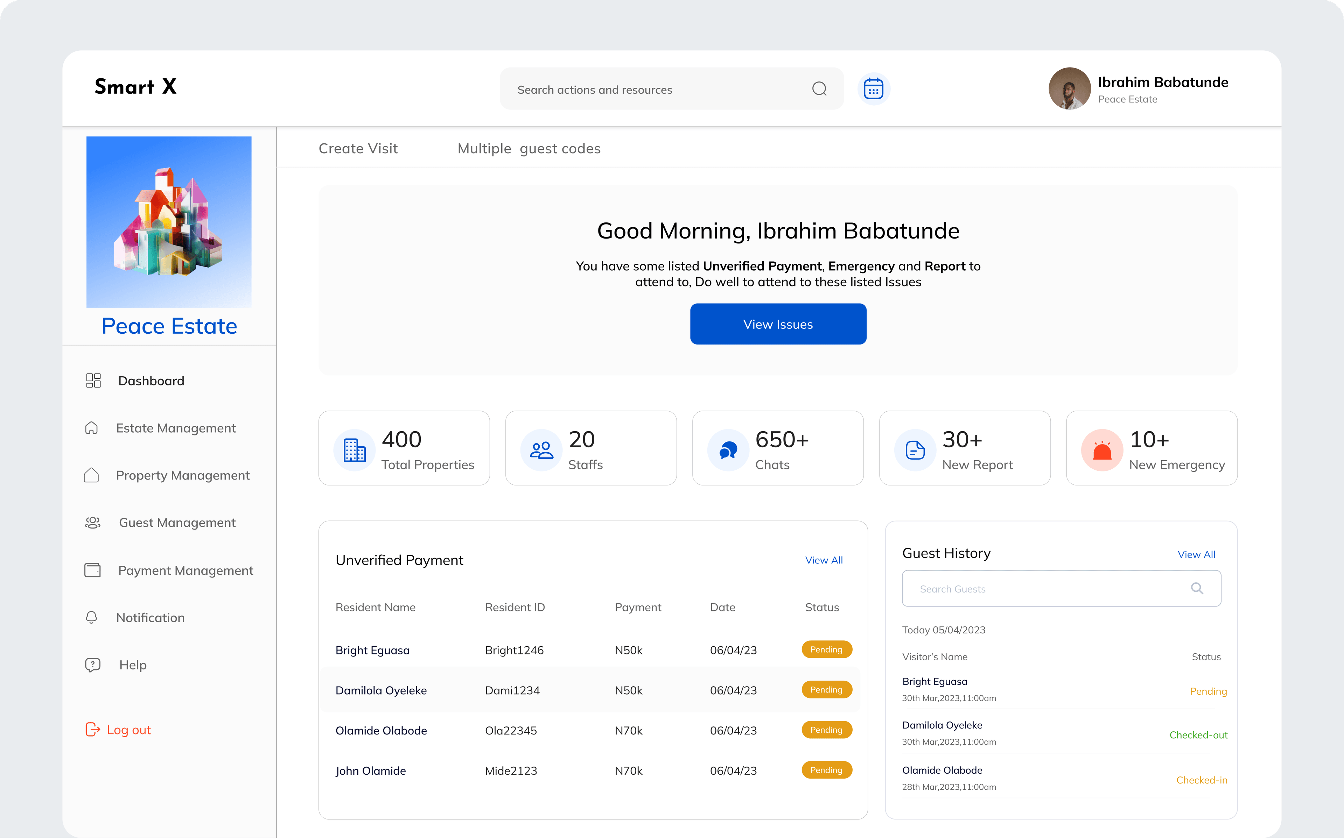This screenshot has height=838, width=1344.
Task: Click the Dashboard grid icon in sidebar
Action: [93, 380]
